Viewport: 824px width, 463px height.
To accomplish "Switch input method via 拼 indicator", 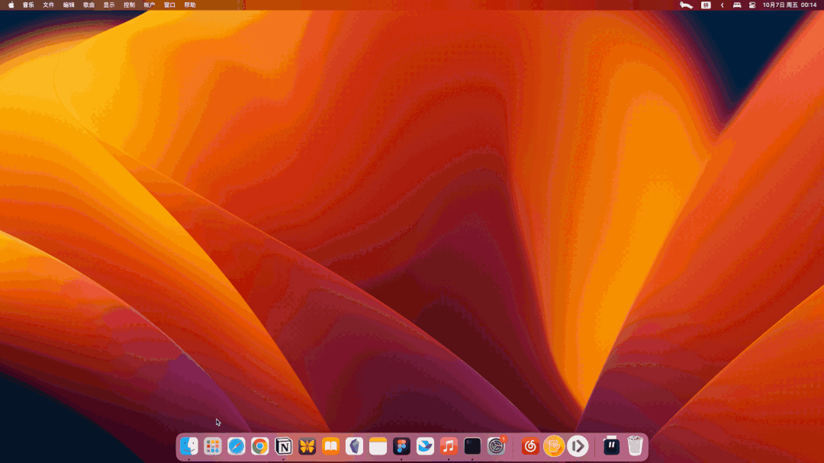I will click(706, 5).
